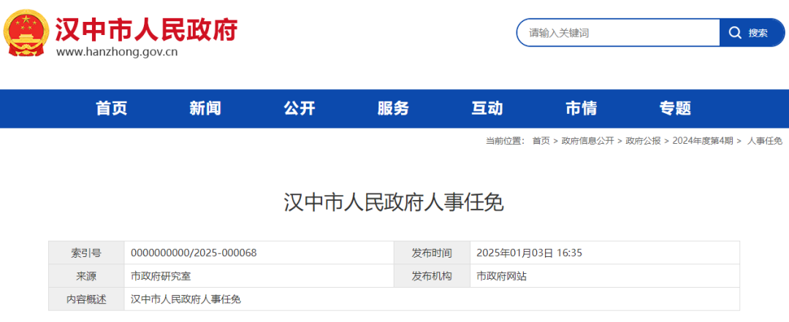Click the www.hanzhong.gov.cn URL text

coord(117,52)
